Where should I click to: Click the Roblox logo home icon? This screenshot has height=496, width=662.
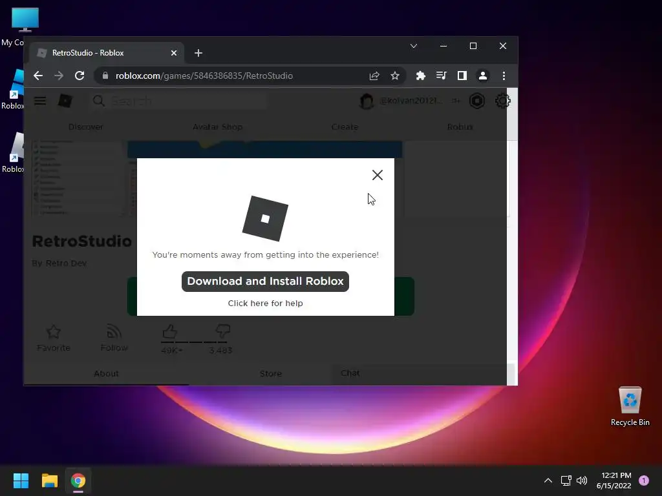pos(65,101)
